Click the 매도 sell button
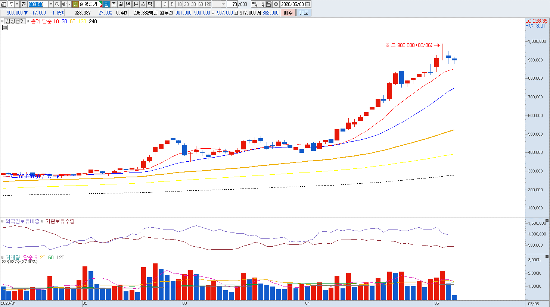This screenshot has height=307, width=550. pyautogui.click(x=304, y=13)
